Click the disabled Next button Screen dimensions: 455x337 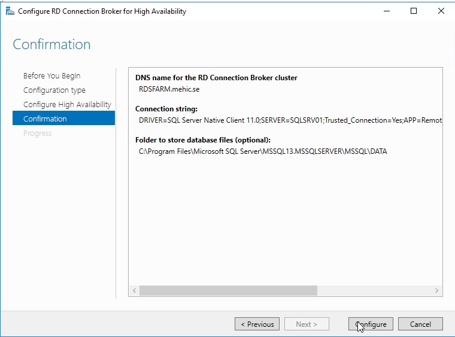[307, 324]
